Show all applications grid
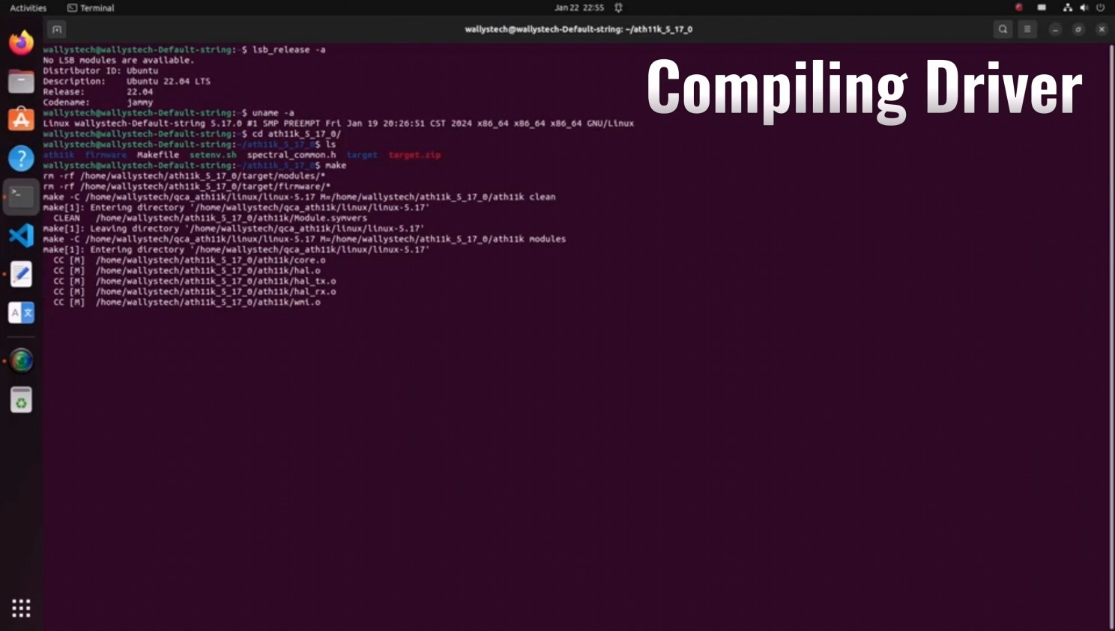 (21, 608)
